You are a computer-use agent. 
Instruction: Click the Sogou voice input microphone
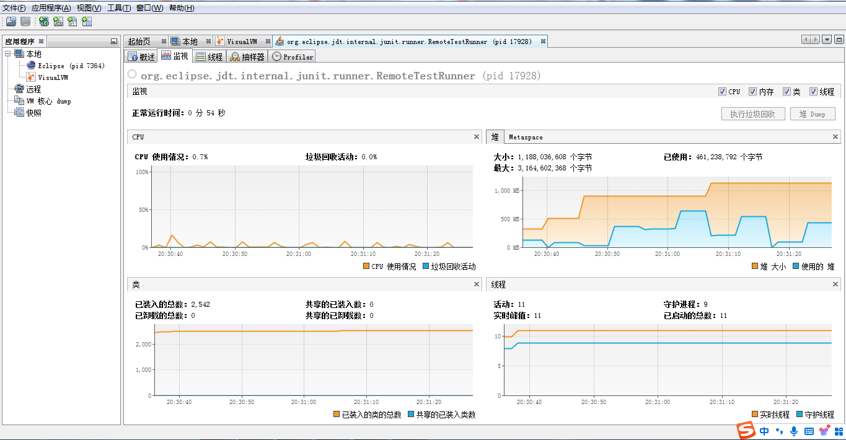794,431
